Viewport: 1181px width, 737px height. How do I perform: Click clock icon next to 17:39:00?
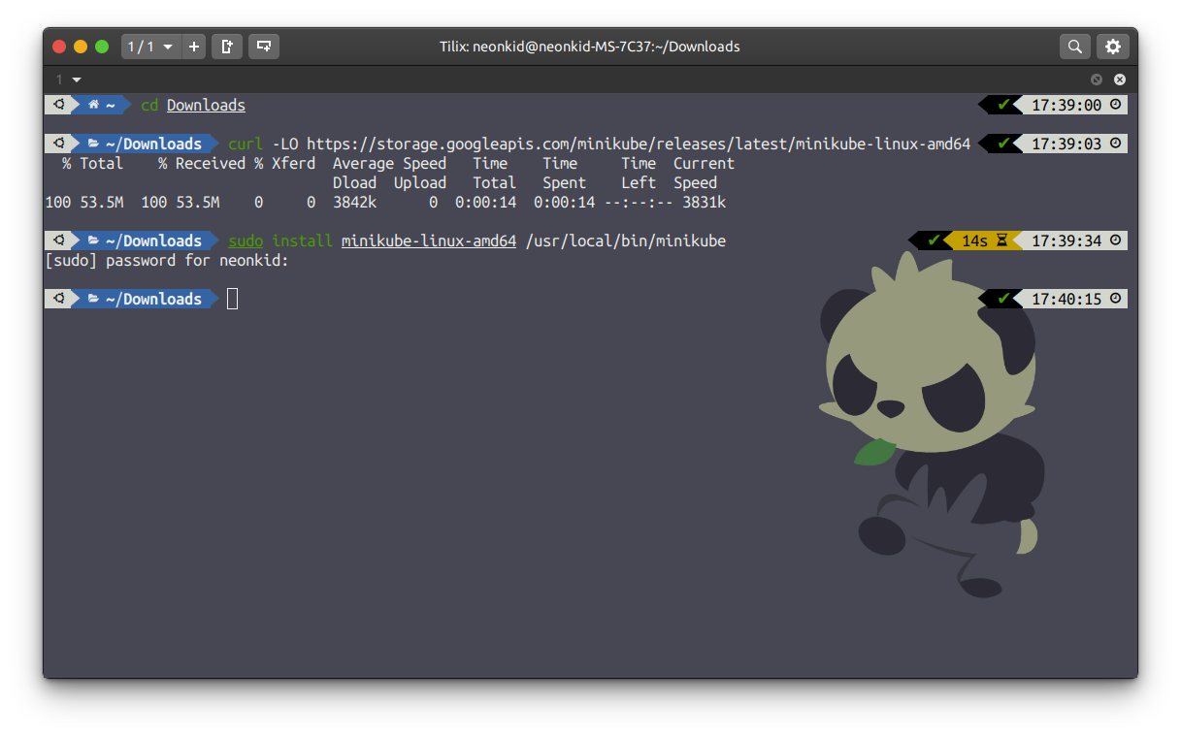[x=1115, y=105]
